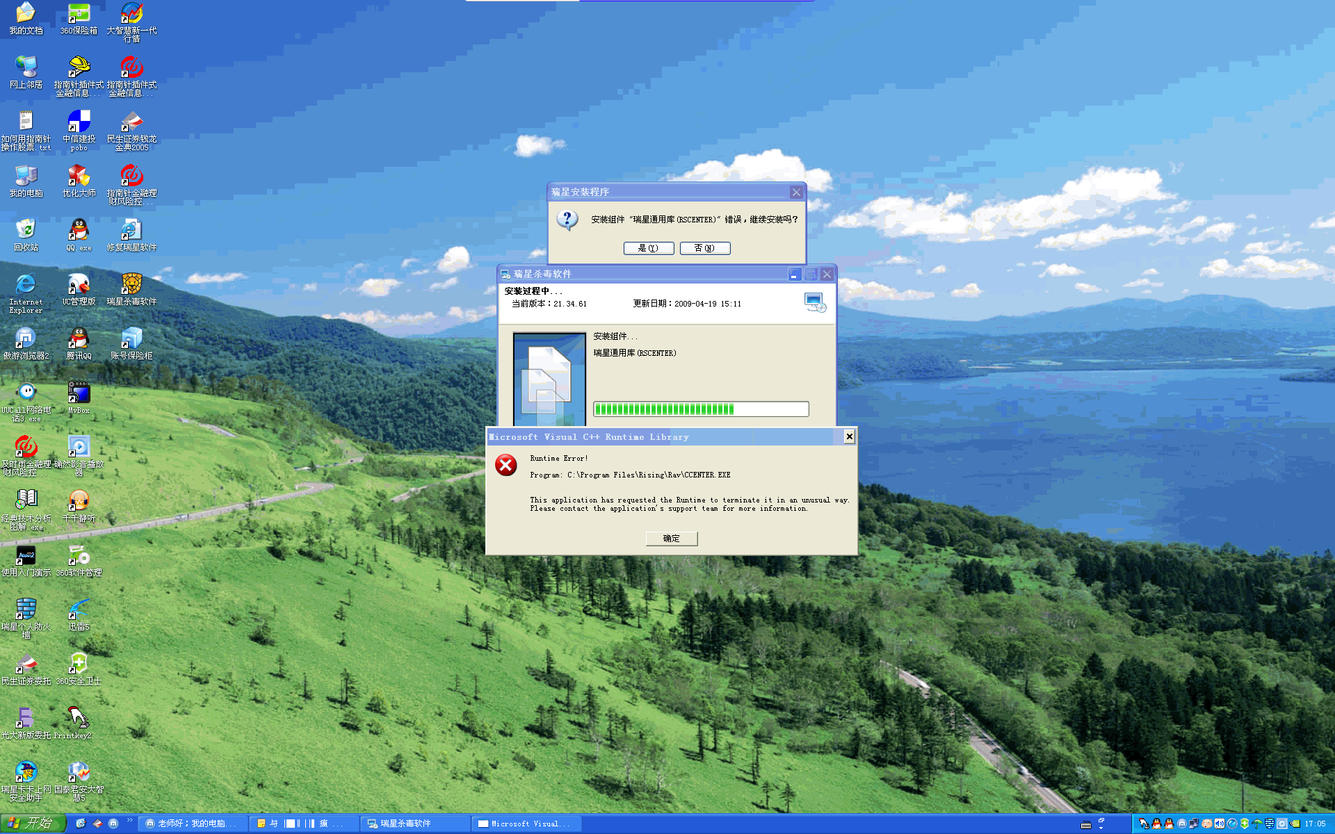Close the Microsoft Visual C++ Runtime Library dialog
Image resolution: width=1335 pixels, height=834 pixels.
[849, 436]
